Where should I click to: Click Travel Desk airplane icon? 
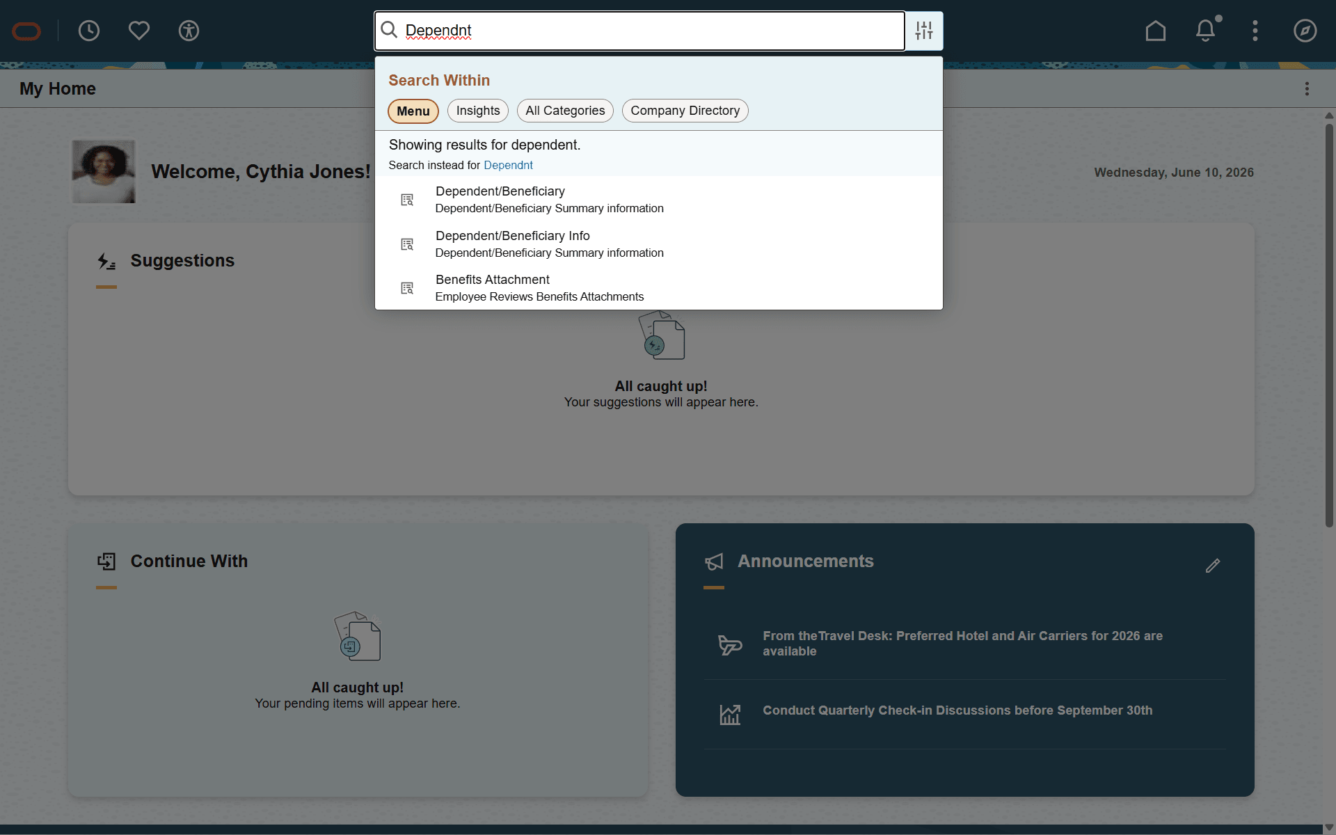click(730, 645)
